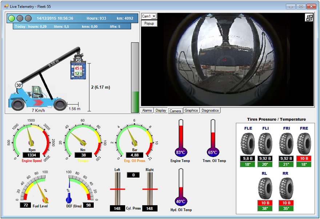The height and width of the screenshot is (219, 320).
Task: Open the Display tab
Action: pyautogui.click(x=161, y=110)
